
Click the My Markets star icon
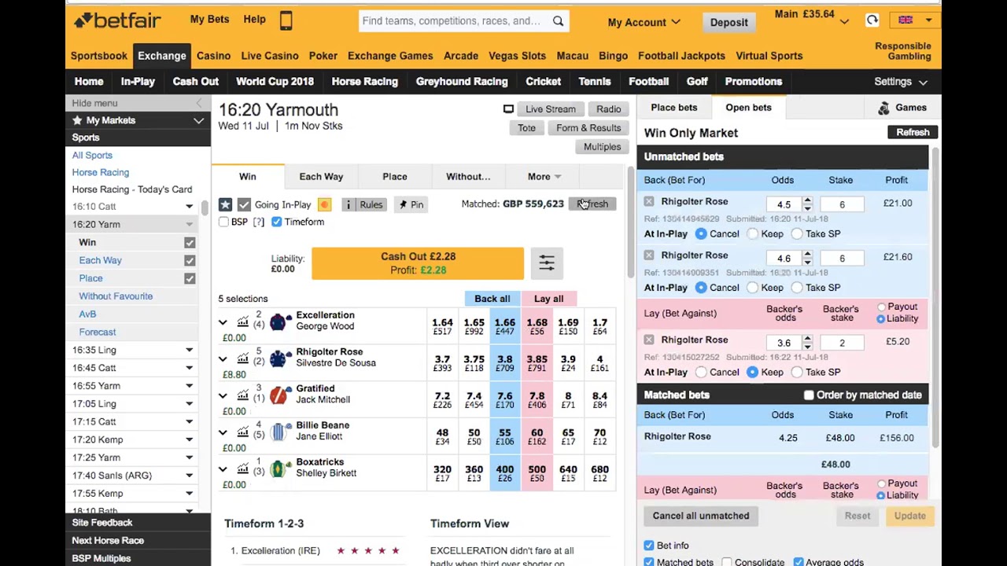[x=77, y=120]
